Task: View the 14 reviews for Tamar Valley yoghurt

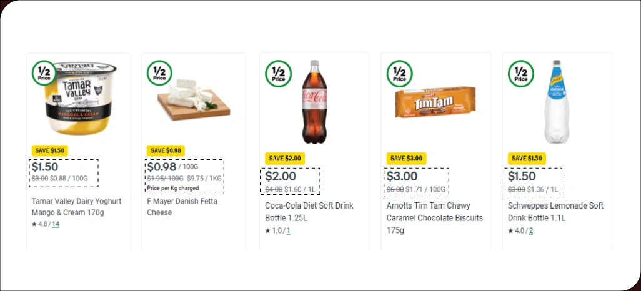Action: pos(56,224)
